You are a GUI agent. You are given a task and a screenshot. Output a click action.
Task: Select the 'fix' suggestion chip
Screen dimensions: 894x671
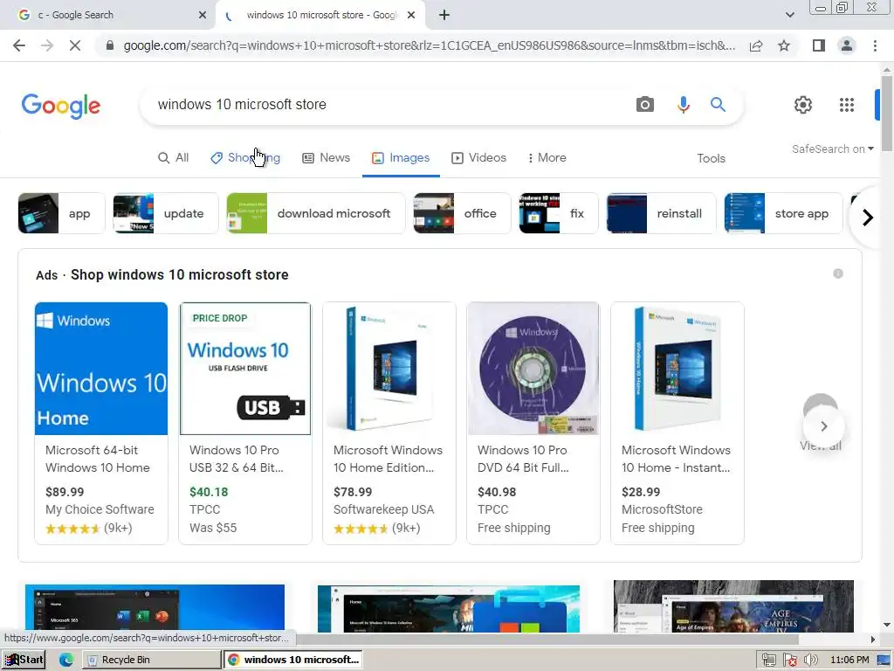(559, 213)
